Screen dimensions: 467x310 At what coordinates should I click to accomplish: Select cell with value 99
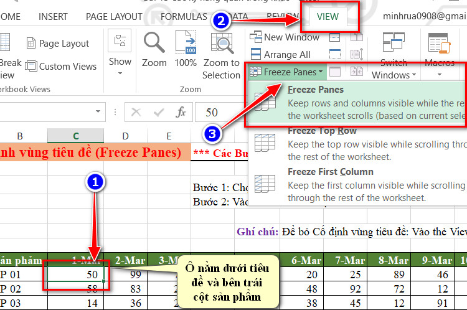pyautogui.click(x=125, y=275)
